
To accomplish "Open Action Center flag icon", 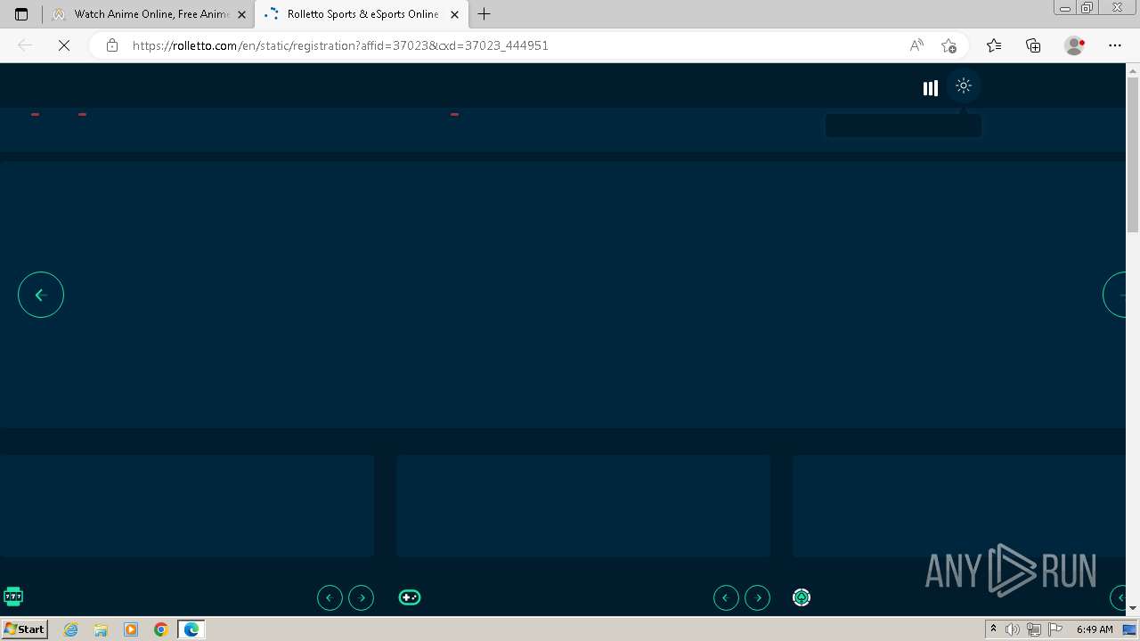I will (1055, 629).
